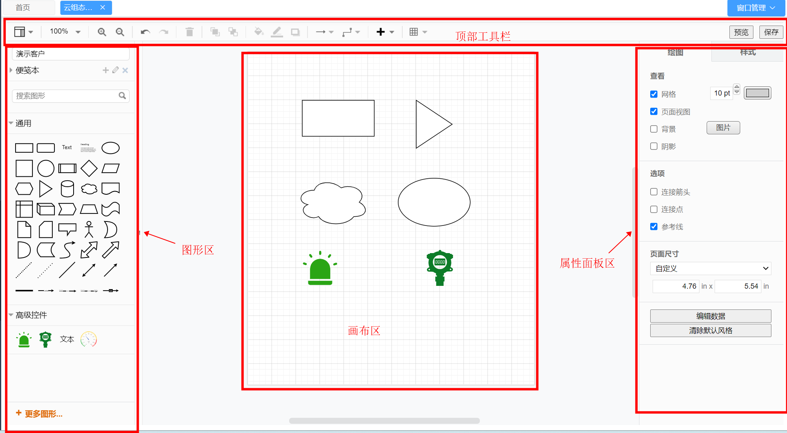This screenshot has width=787, height=433.
Task: Enable the 阴影 shadow checkbox
Action: coord(654,146)
